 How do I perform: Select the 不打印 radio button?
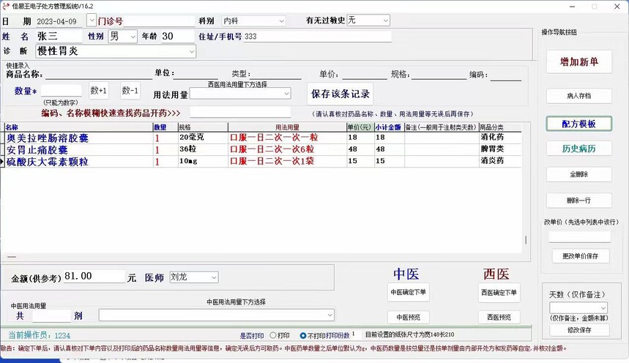point(303,335)
